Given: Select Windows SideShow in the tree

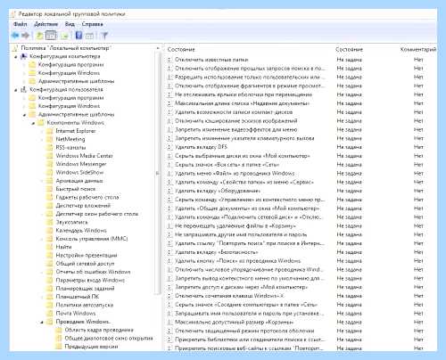Looking at the screenshot, I should click(79, 173).
